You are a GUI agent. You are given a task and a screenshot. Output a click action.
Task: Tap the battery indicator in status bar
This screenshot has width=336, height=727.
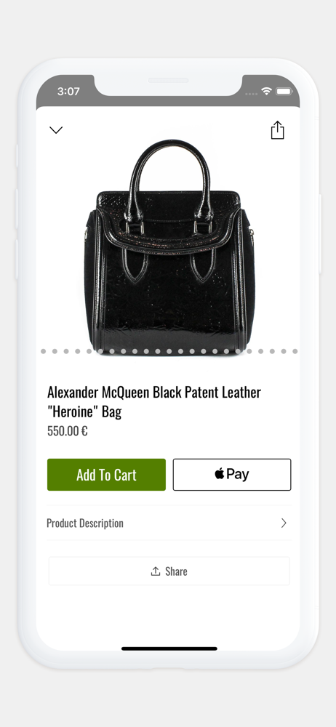(284, 91)
